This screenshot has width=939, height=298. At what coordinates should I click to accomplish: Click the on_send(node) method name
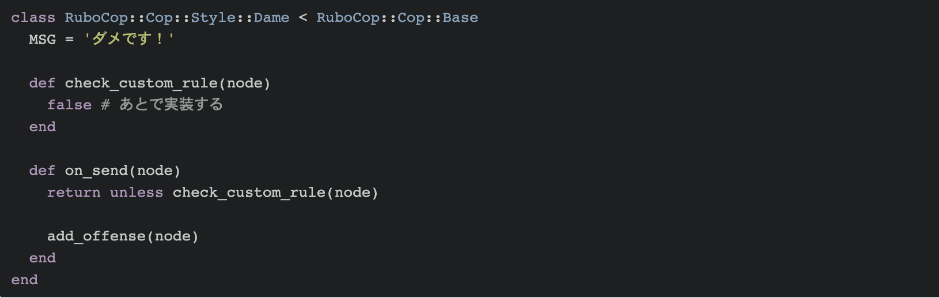pos(123,171)
